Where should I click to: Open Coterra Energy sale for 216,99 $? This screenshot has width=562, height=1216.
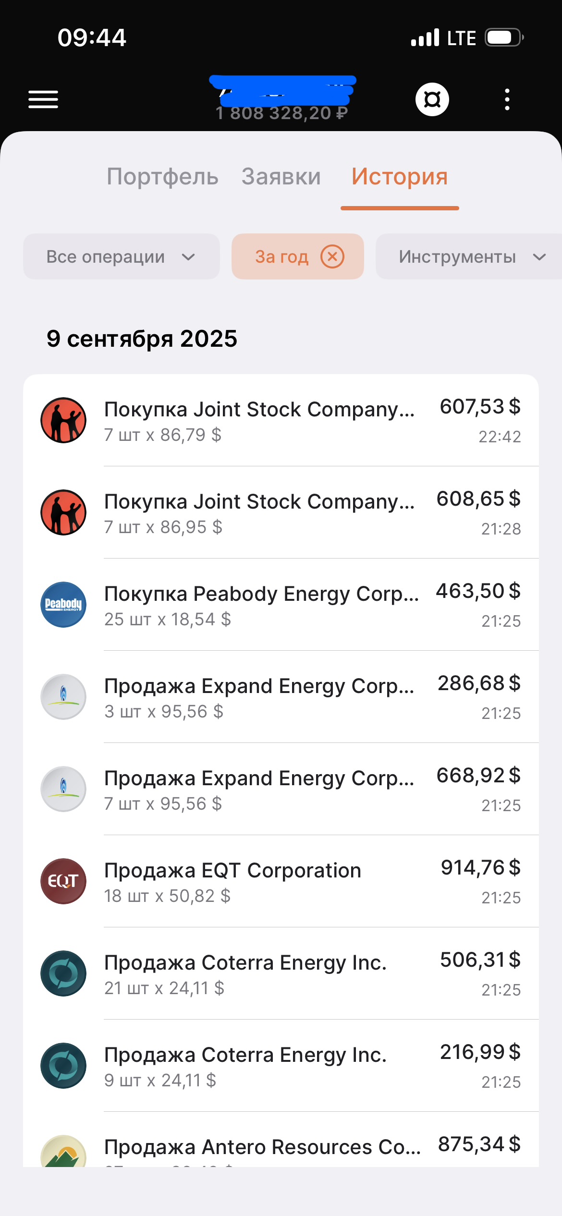tap(288, 1066)
